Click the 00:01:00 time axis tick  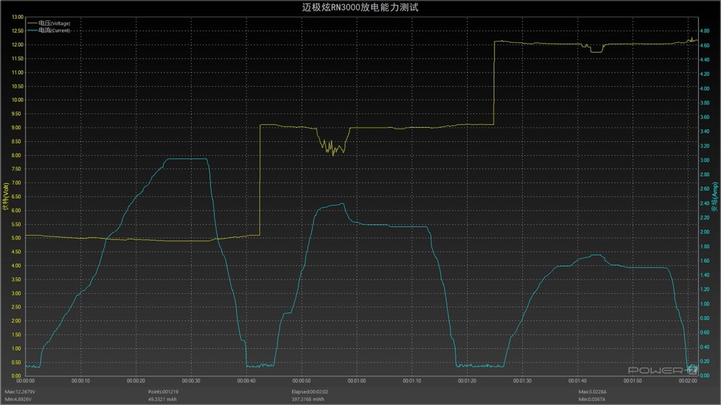coord(357,380)
